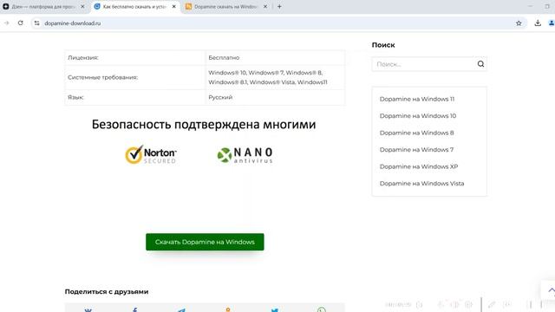Close the 'Dopamine скачать на Windows' tab
This screenshot has width=555, height=312.
pos(265,6)
